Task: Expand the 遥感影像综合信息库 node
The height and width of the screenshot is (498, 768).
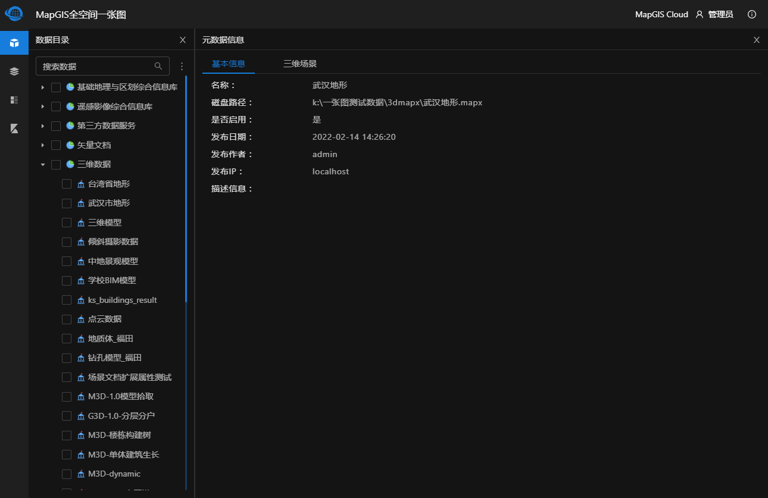Action: tap(42, 107)
